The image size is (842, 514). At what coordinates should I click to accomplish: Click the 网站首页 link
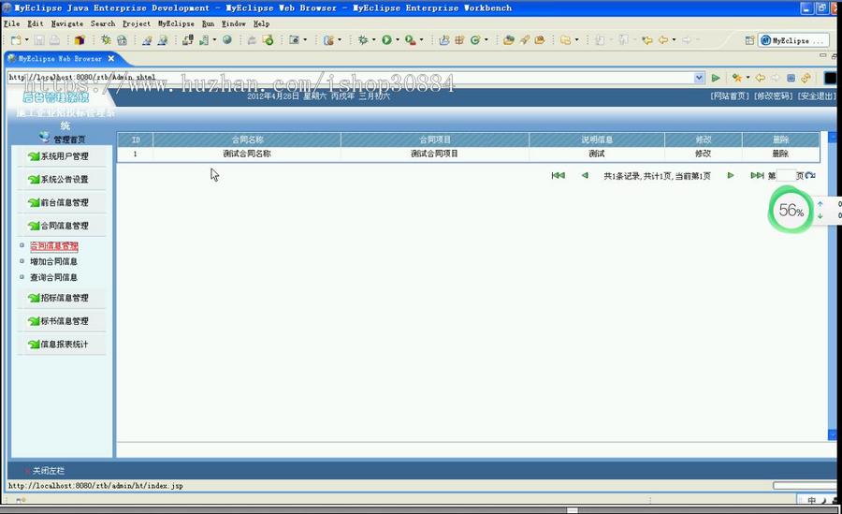click(730, 95)
